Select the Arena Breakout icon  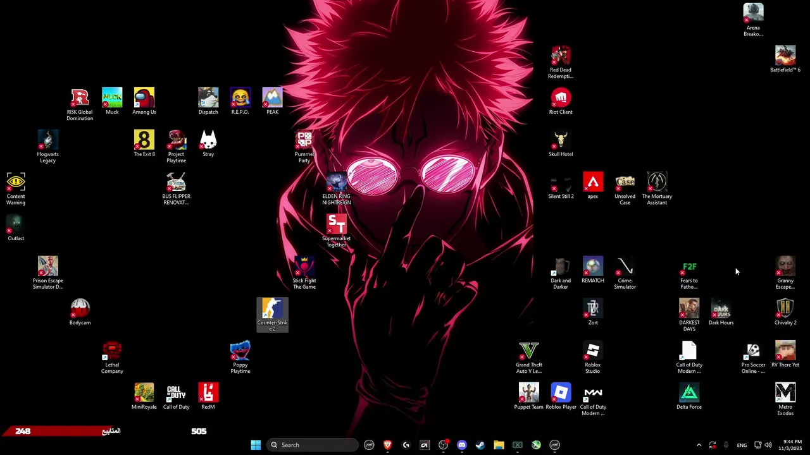(753, 20)
